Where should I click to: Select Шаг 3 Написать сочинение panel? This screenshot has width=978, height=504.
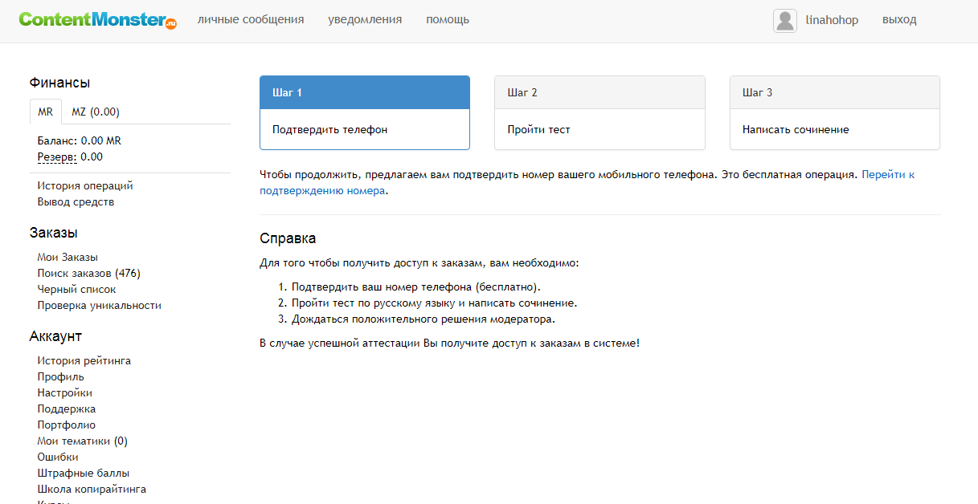(834, 113)
